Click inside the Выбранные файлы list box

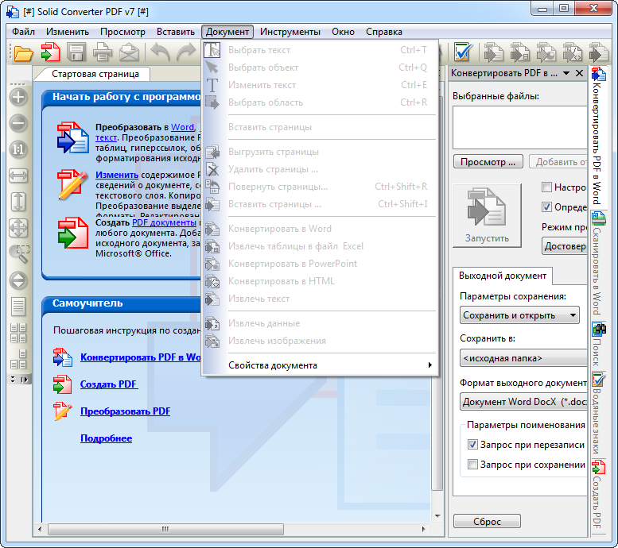(x=520, y=127)
